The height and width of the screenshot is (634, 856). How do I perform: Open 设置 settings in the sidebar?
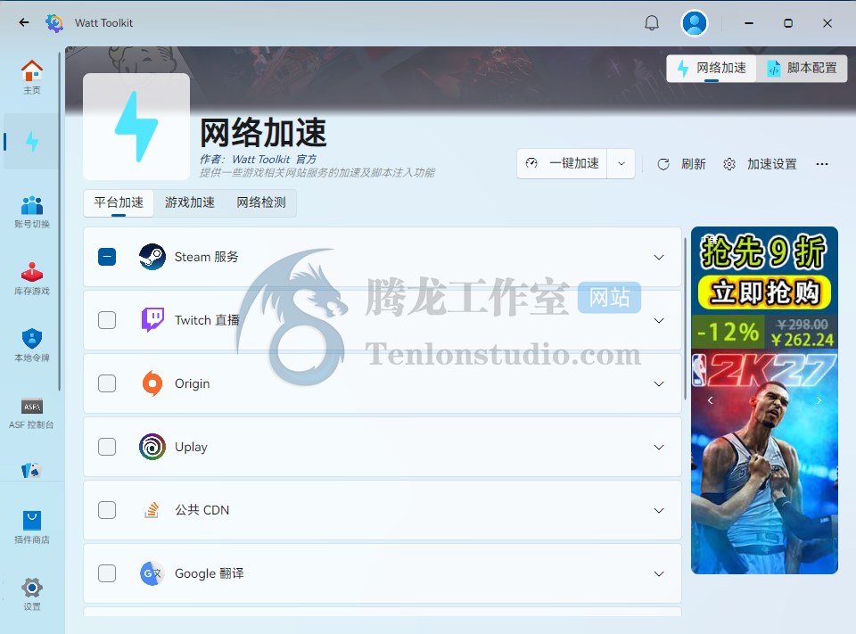32,594
